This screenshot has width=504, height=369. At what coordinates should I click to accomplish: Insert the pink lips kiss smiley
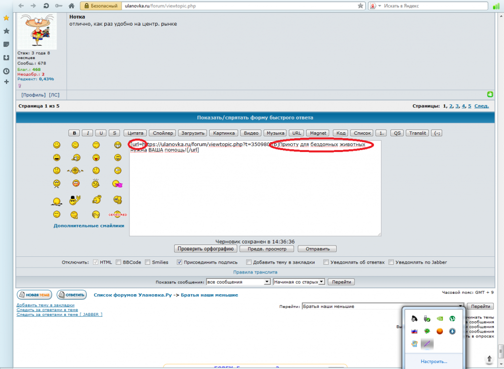[117, 184]
